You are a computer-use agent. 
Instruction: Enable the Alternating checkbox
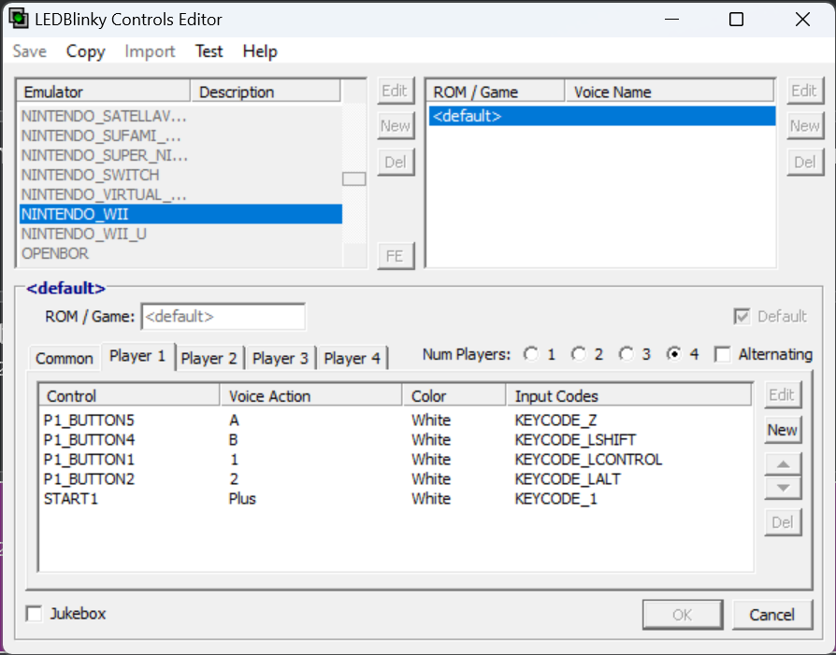tap(723, 354)
